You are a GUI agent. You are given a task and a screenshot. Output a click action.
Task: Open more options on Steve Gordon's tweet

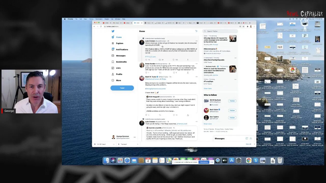pos(196,64)
